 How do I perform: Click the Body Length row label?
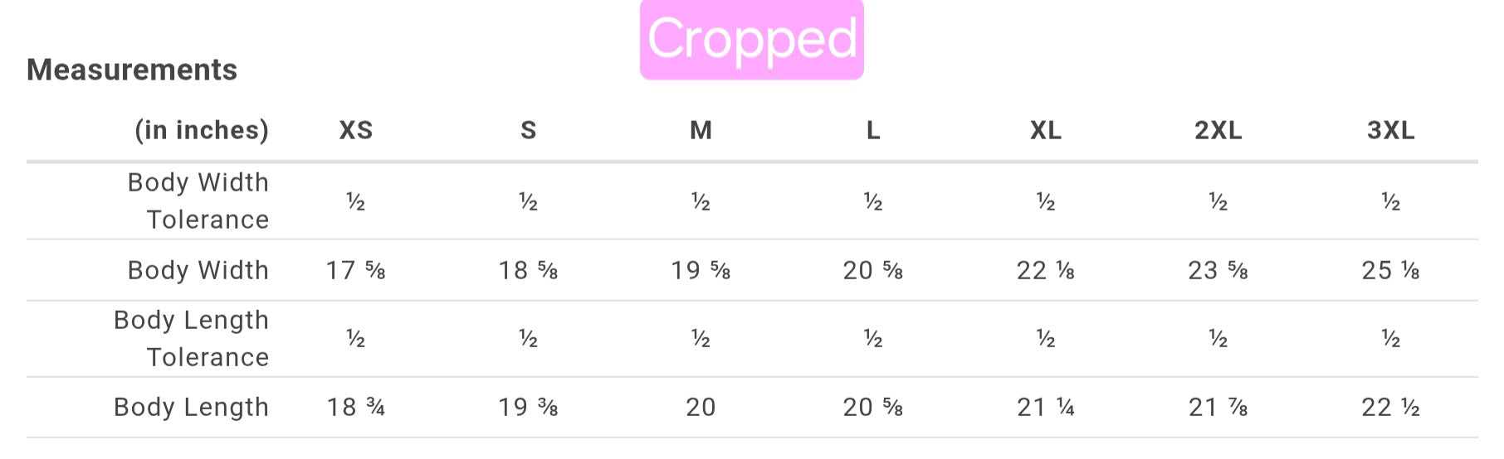[192, 407]
